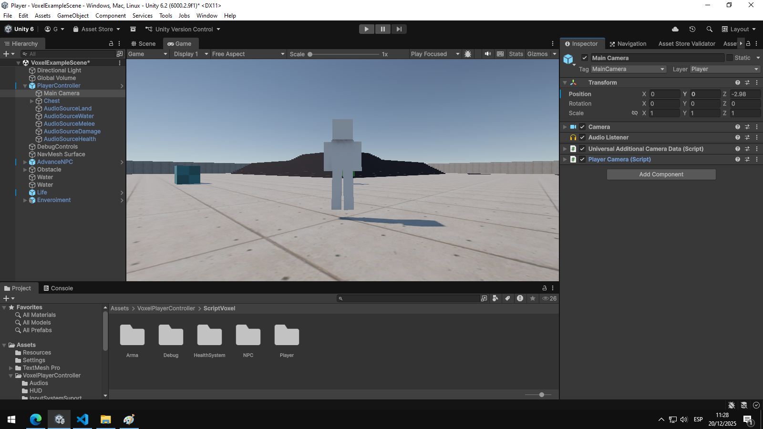Open the GameObject menu
Viewport: 763px width, 429px height.
point(72,15)
